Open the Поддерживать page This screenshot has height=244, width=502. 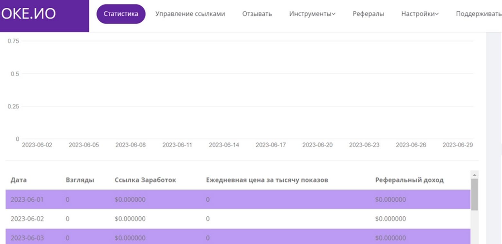[479, 14]
